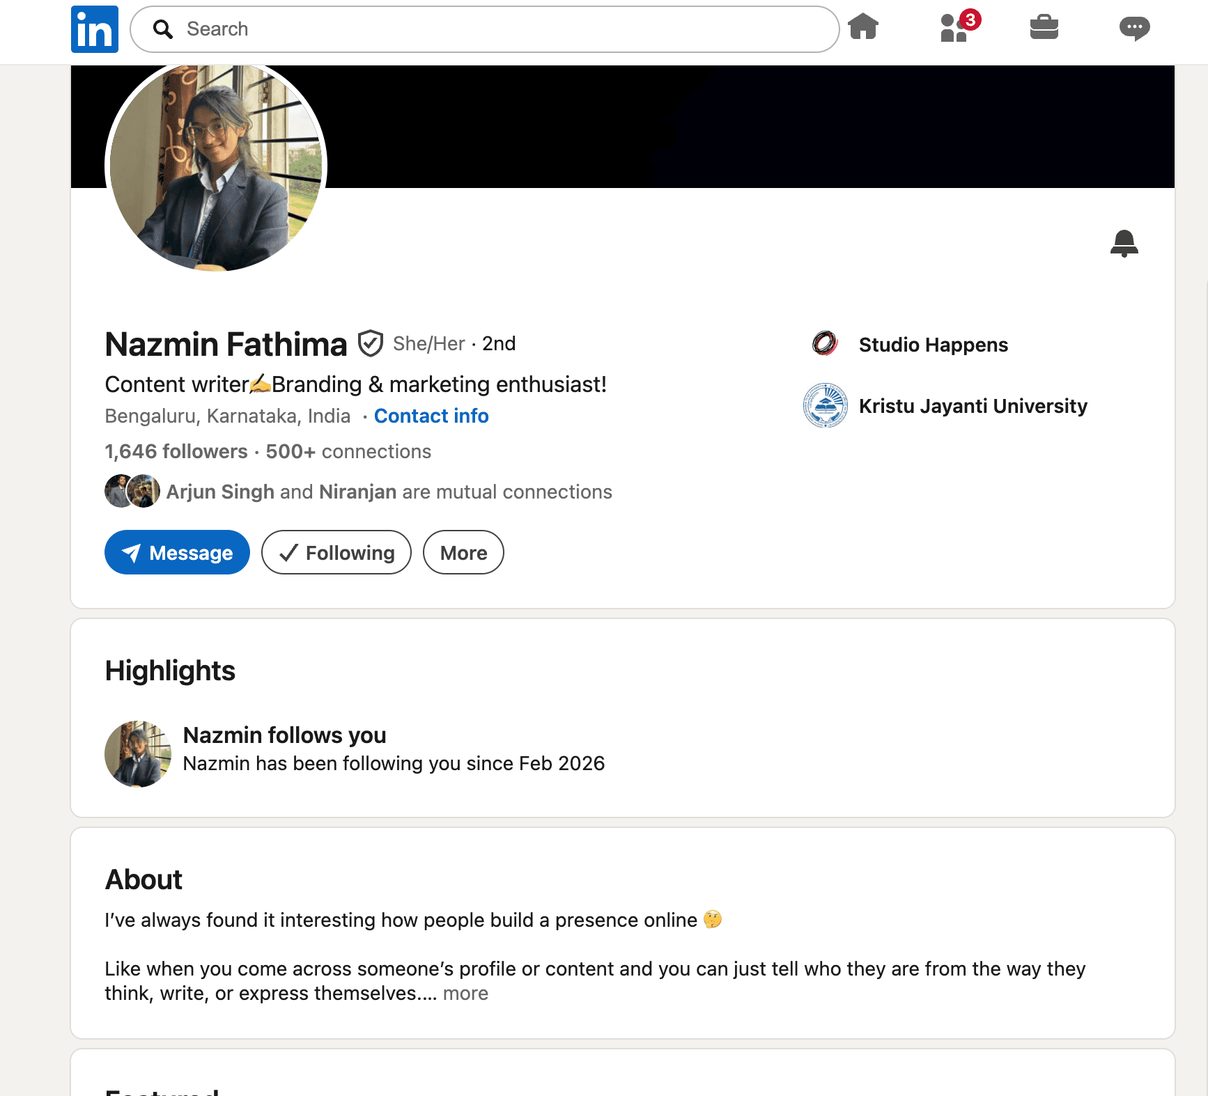This screenshot has height=1096, width=1208.
Task: Expand About text with 'more'
Action: 465,994
